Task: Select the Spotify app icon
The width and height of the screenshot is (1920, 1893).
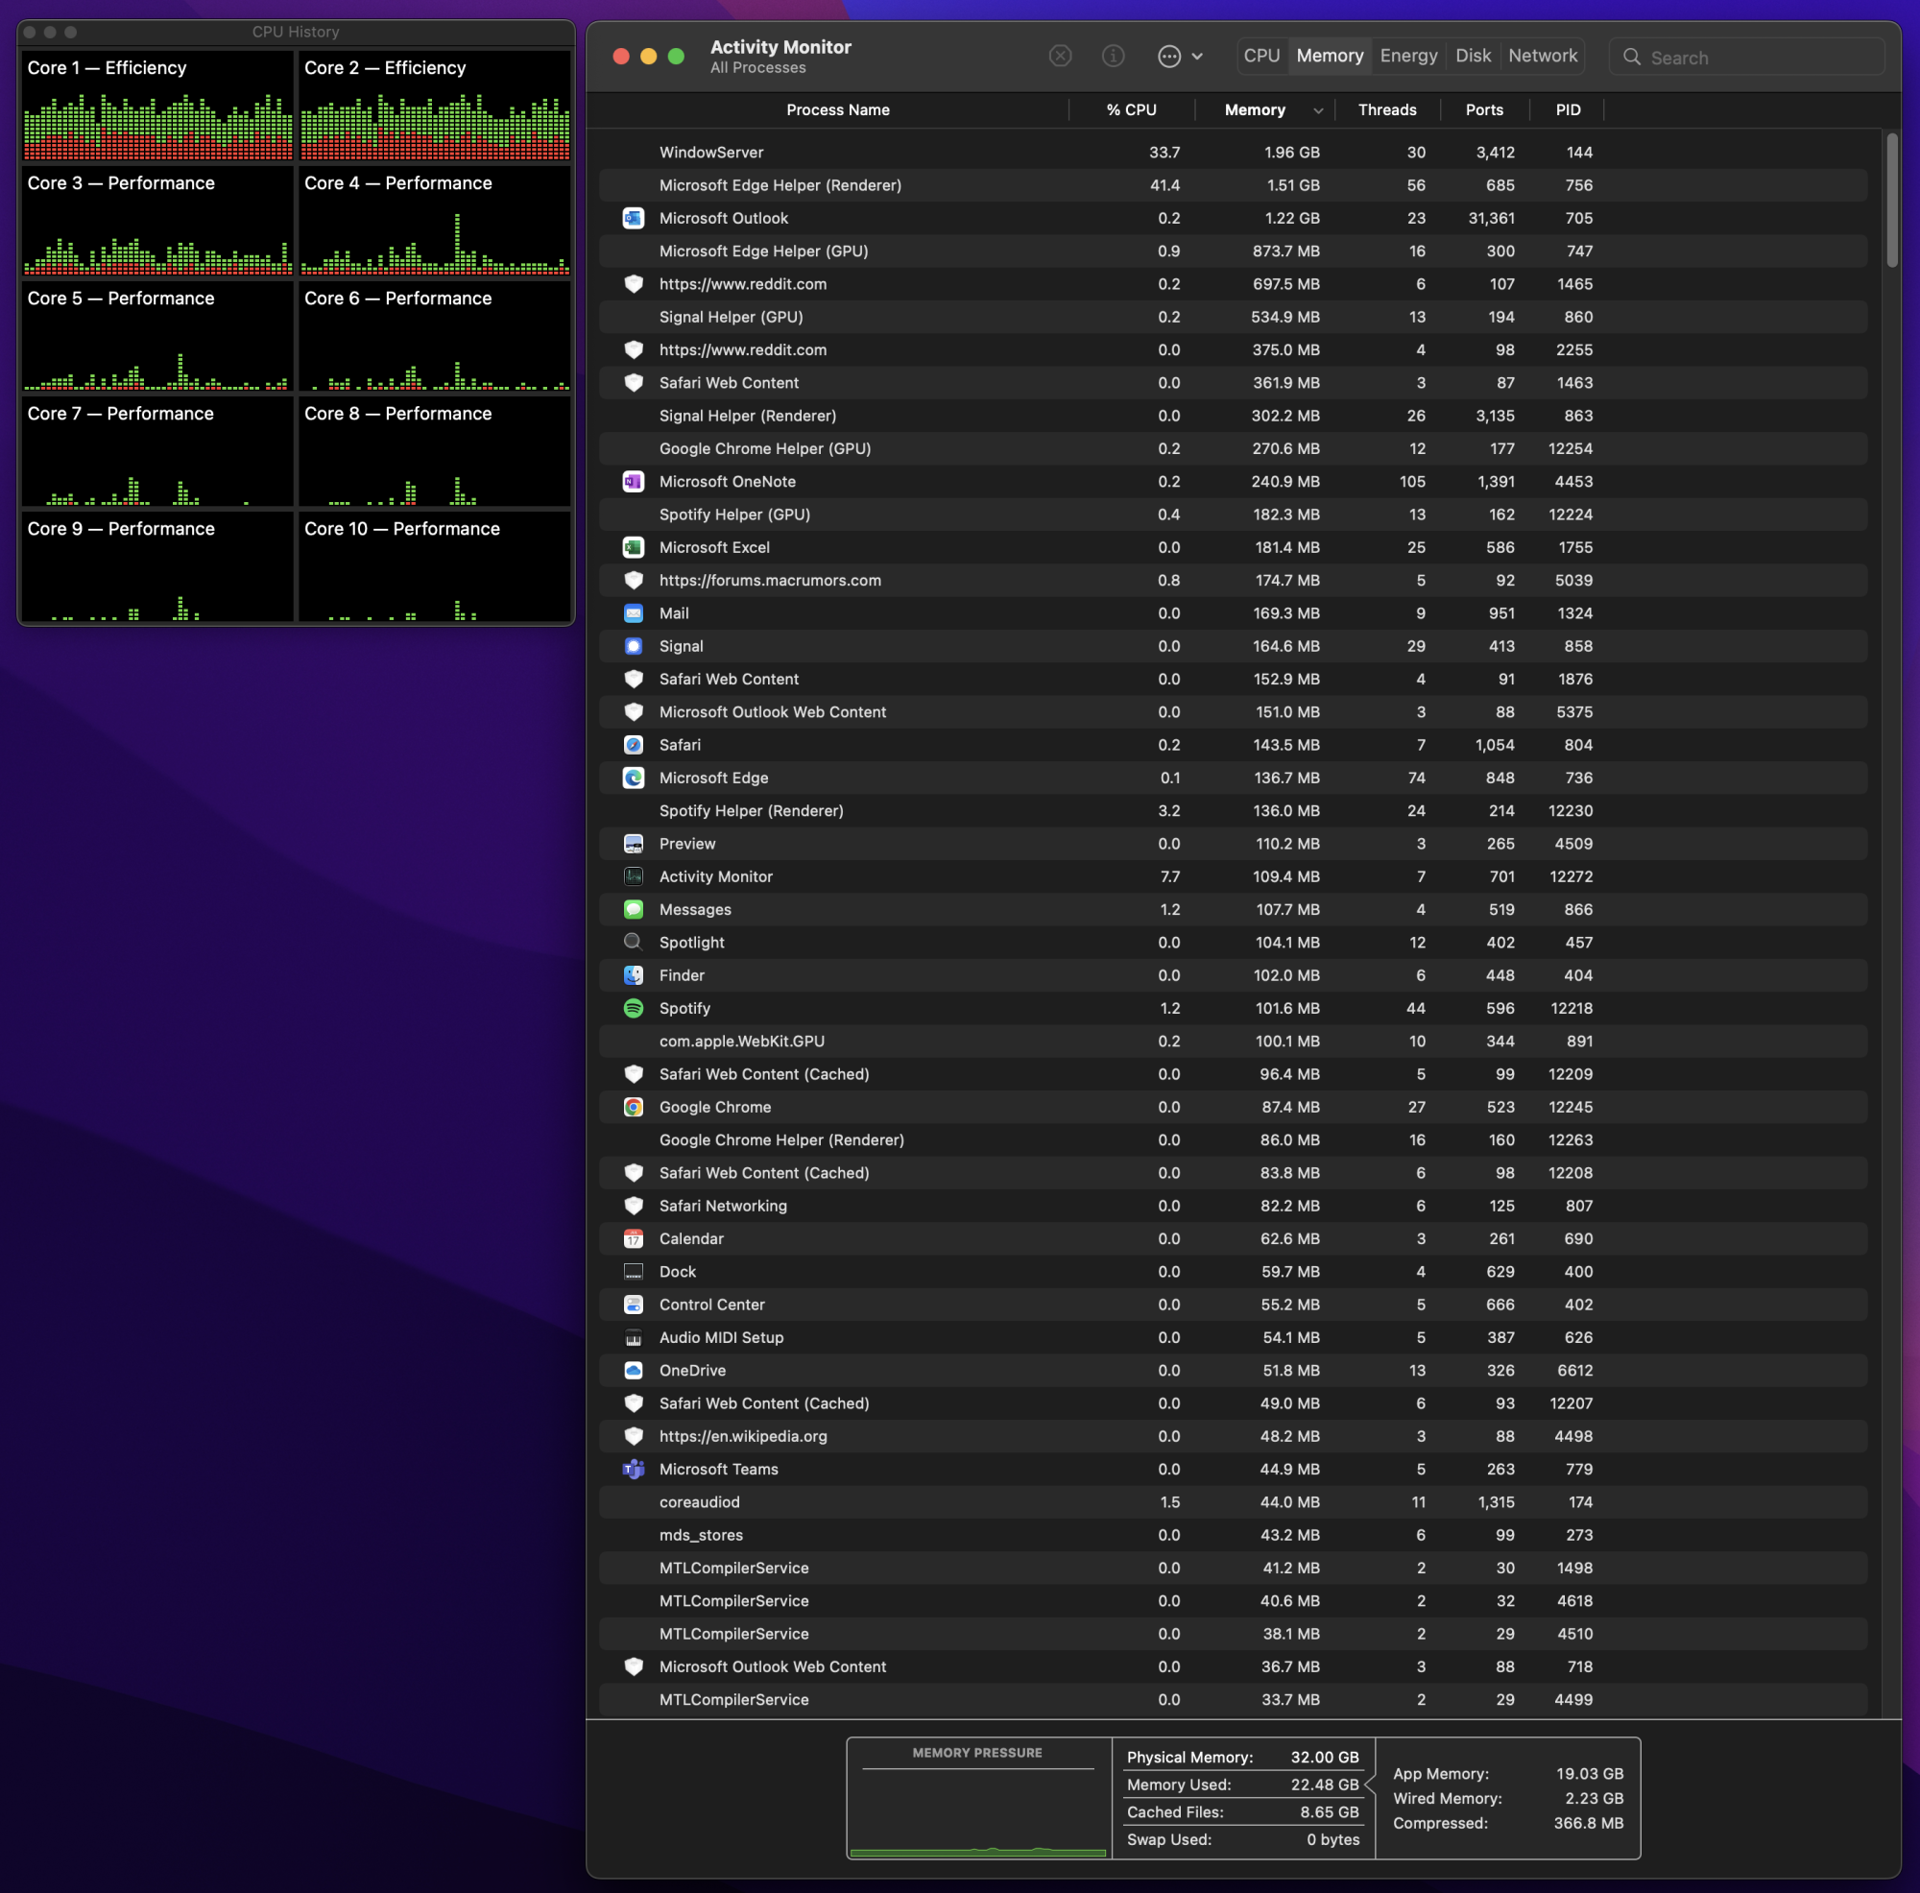Action: [x=633, y=1008]
